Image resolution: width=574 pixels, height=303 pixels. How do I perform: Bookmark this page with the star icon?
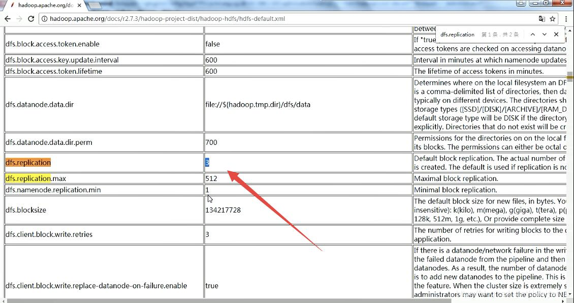[x=552, y=19]
